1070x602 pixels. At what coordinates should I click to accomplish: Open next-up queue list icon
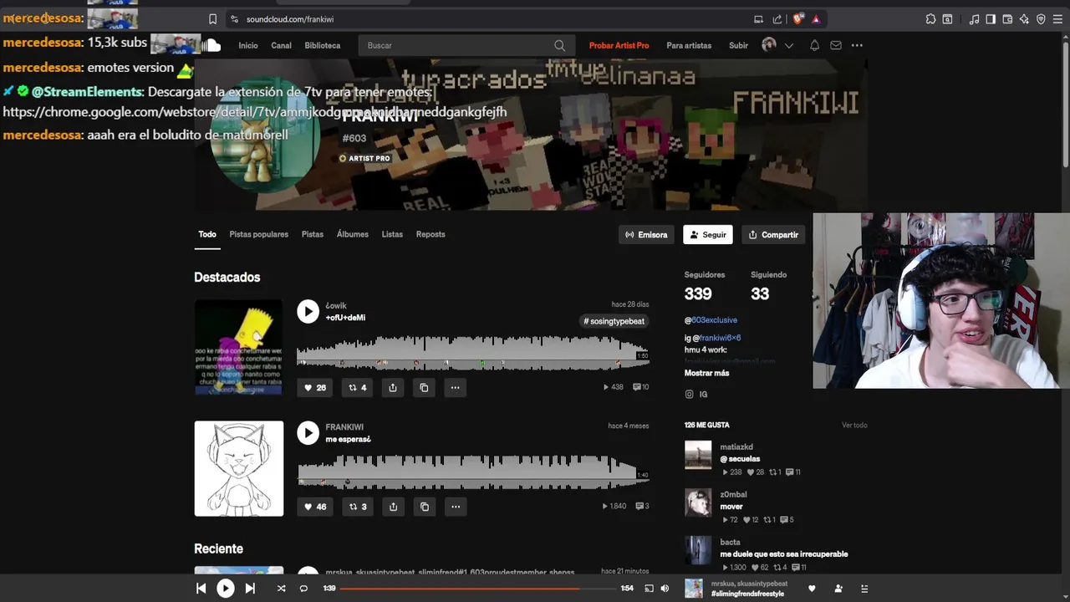(864, 589)
